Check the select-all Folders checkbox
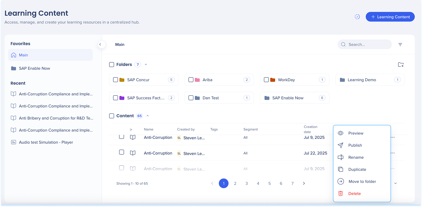Image resolution: width=422 pixels, height=207 pixels. 112,65
